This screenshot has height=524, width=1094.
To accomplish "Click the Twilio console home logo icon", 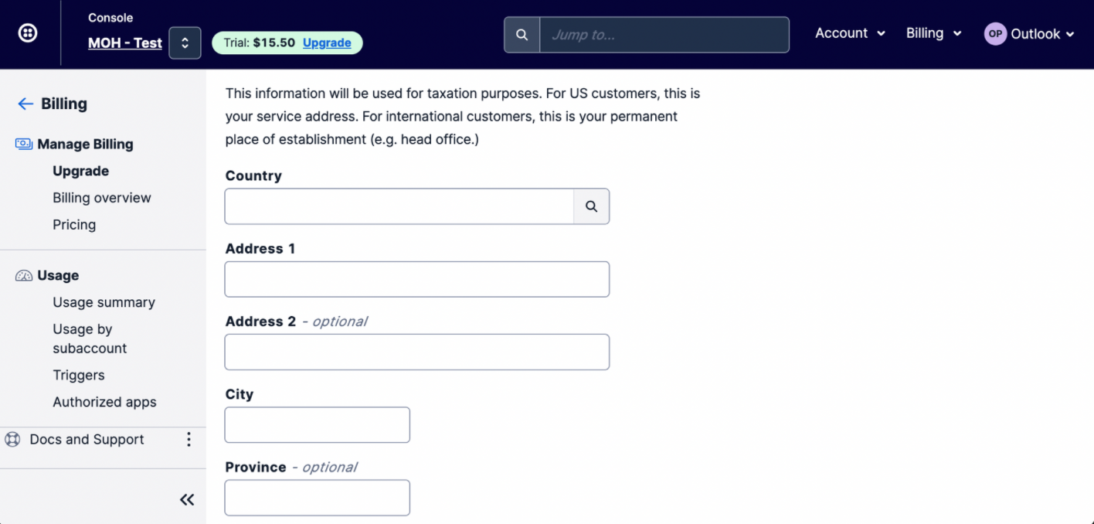I will 28,33.
